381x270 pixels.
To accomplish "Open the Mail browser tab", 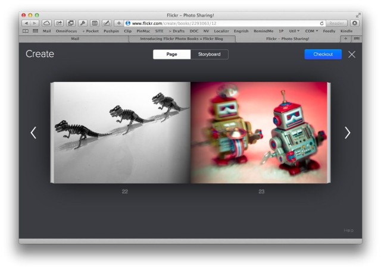I will (x=74, y=39).
